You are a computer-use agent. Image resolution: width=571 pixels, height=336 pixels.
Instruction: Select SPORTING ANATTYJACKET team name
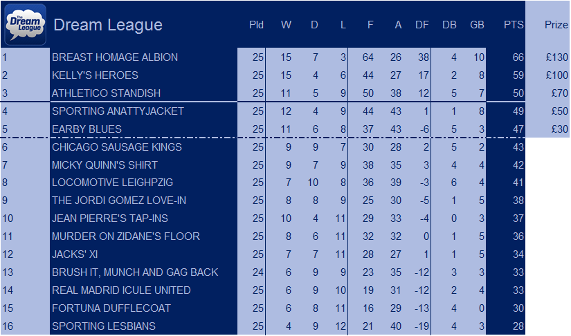tap(118, 111)
